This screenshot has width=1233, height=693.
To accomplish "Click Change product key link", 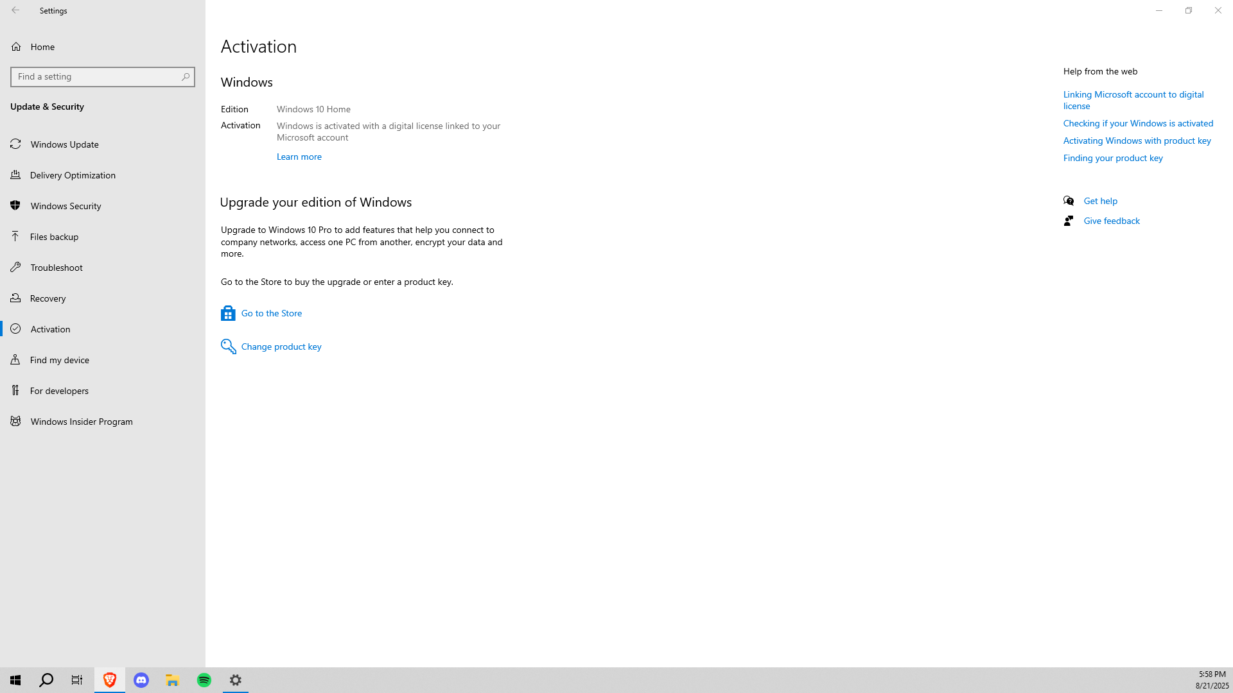I will coord(281,346).
